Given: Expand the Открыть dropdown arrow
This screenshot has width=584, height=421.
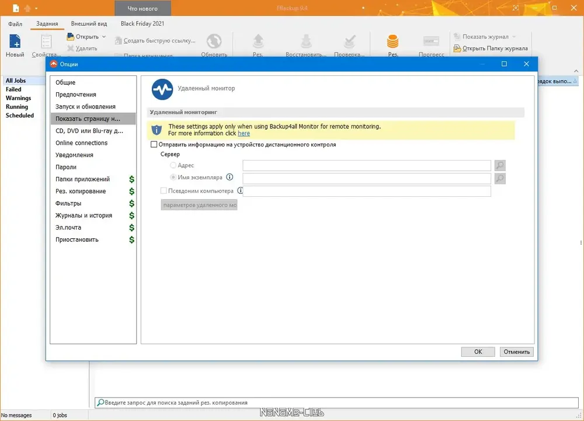Looking at the screenshot, I should coord(104,36).
